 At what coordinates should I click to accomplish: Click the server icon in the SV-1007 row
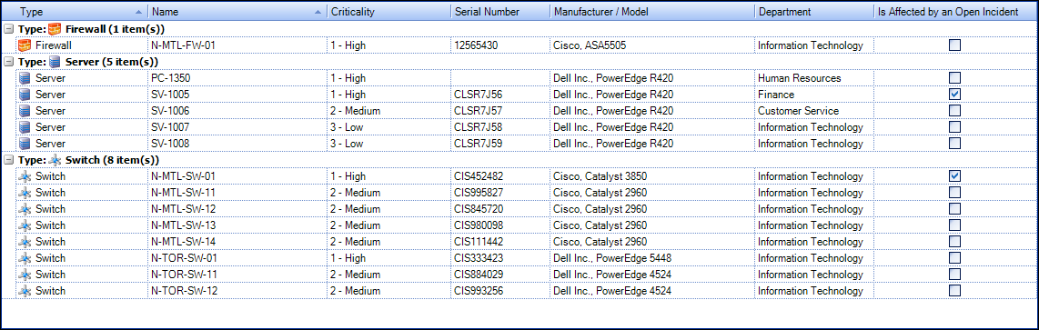tap(25, 127)
